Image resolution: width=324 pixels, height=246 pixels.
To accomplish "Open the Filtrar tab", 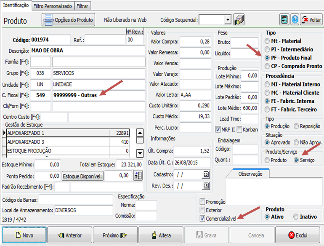I will tap(82, 5).
